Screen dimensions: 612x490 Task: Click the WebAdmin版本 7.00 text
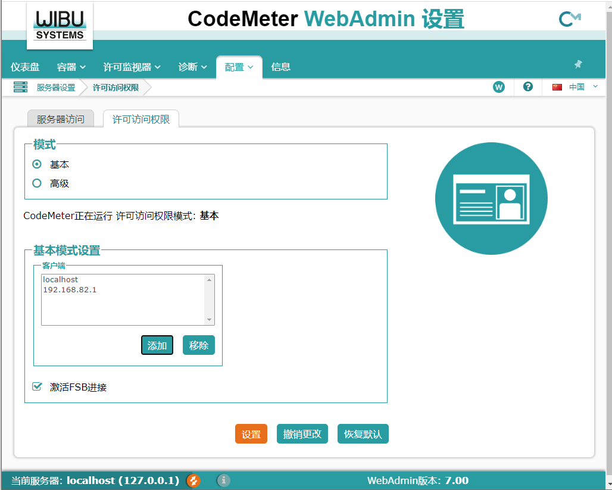pos(418,480)
